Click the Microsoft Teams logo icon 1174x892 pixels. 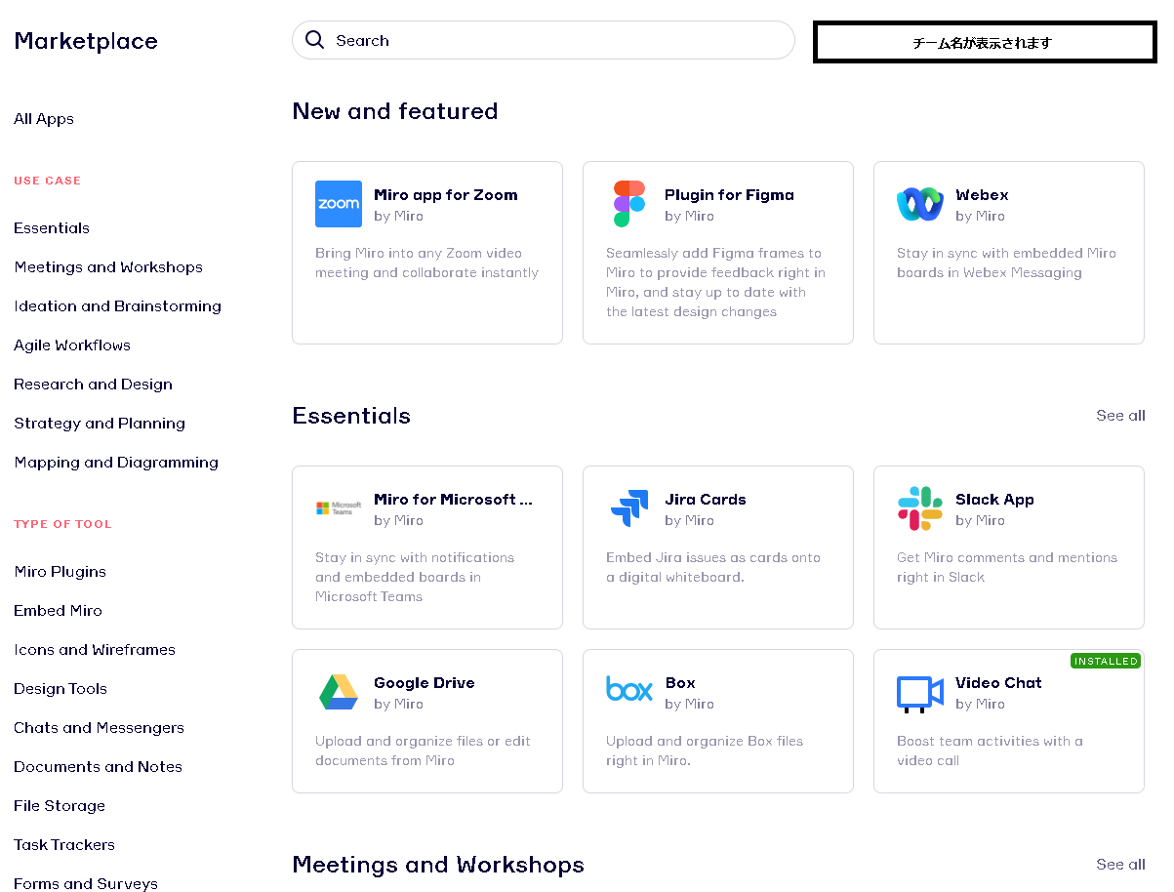click(x=338, y=508)
